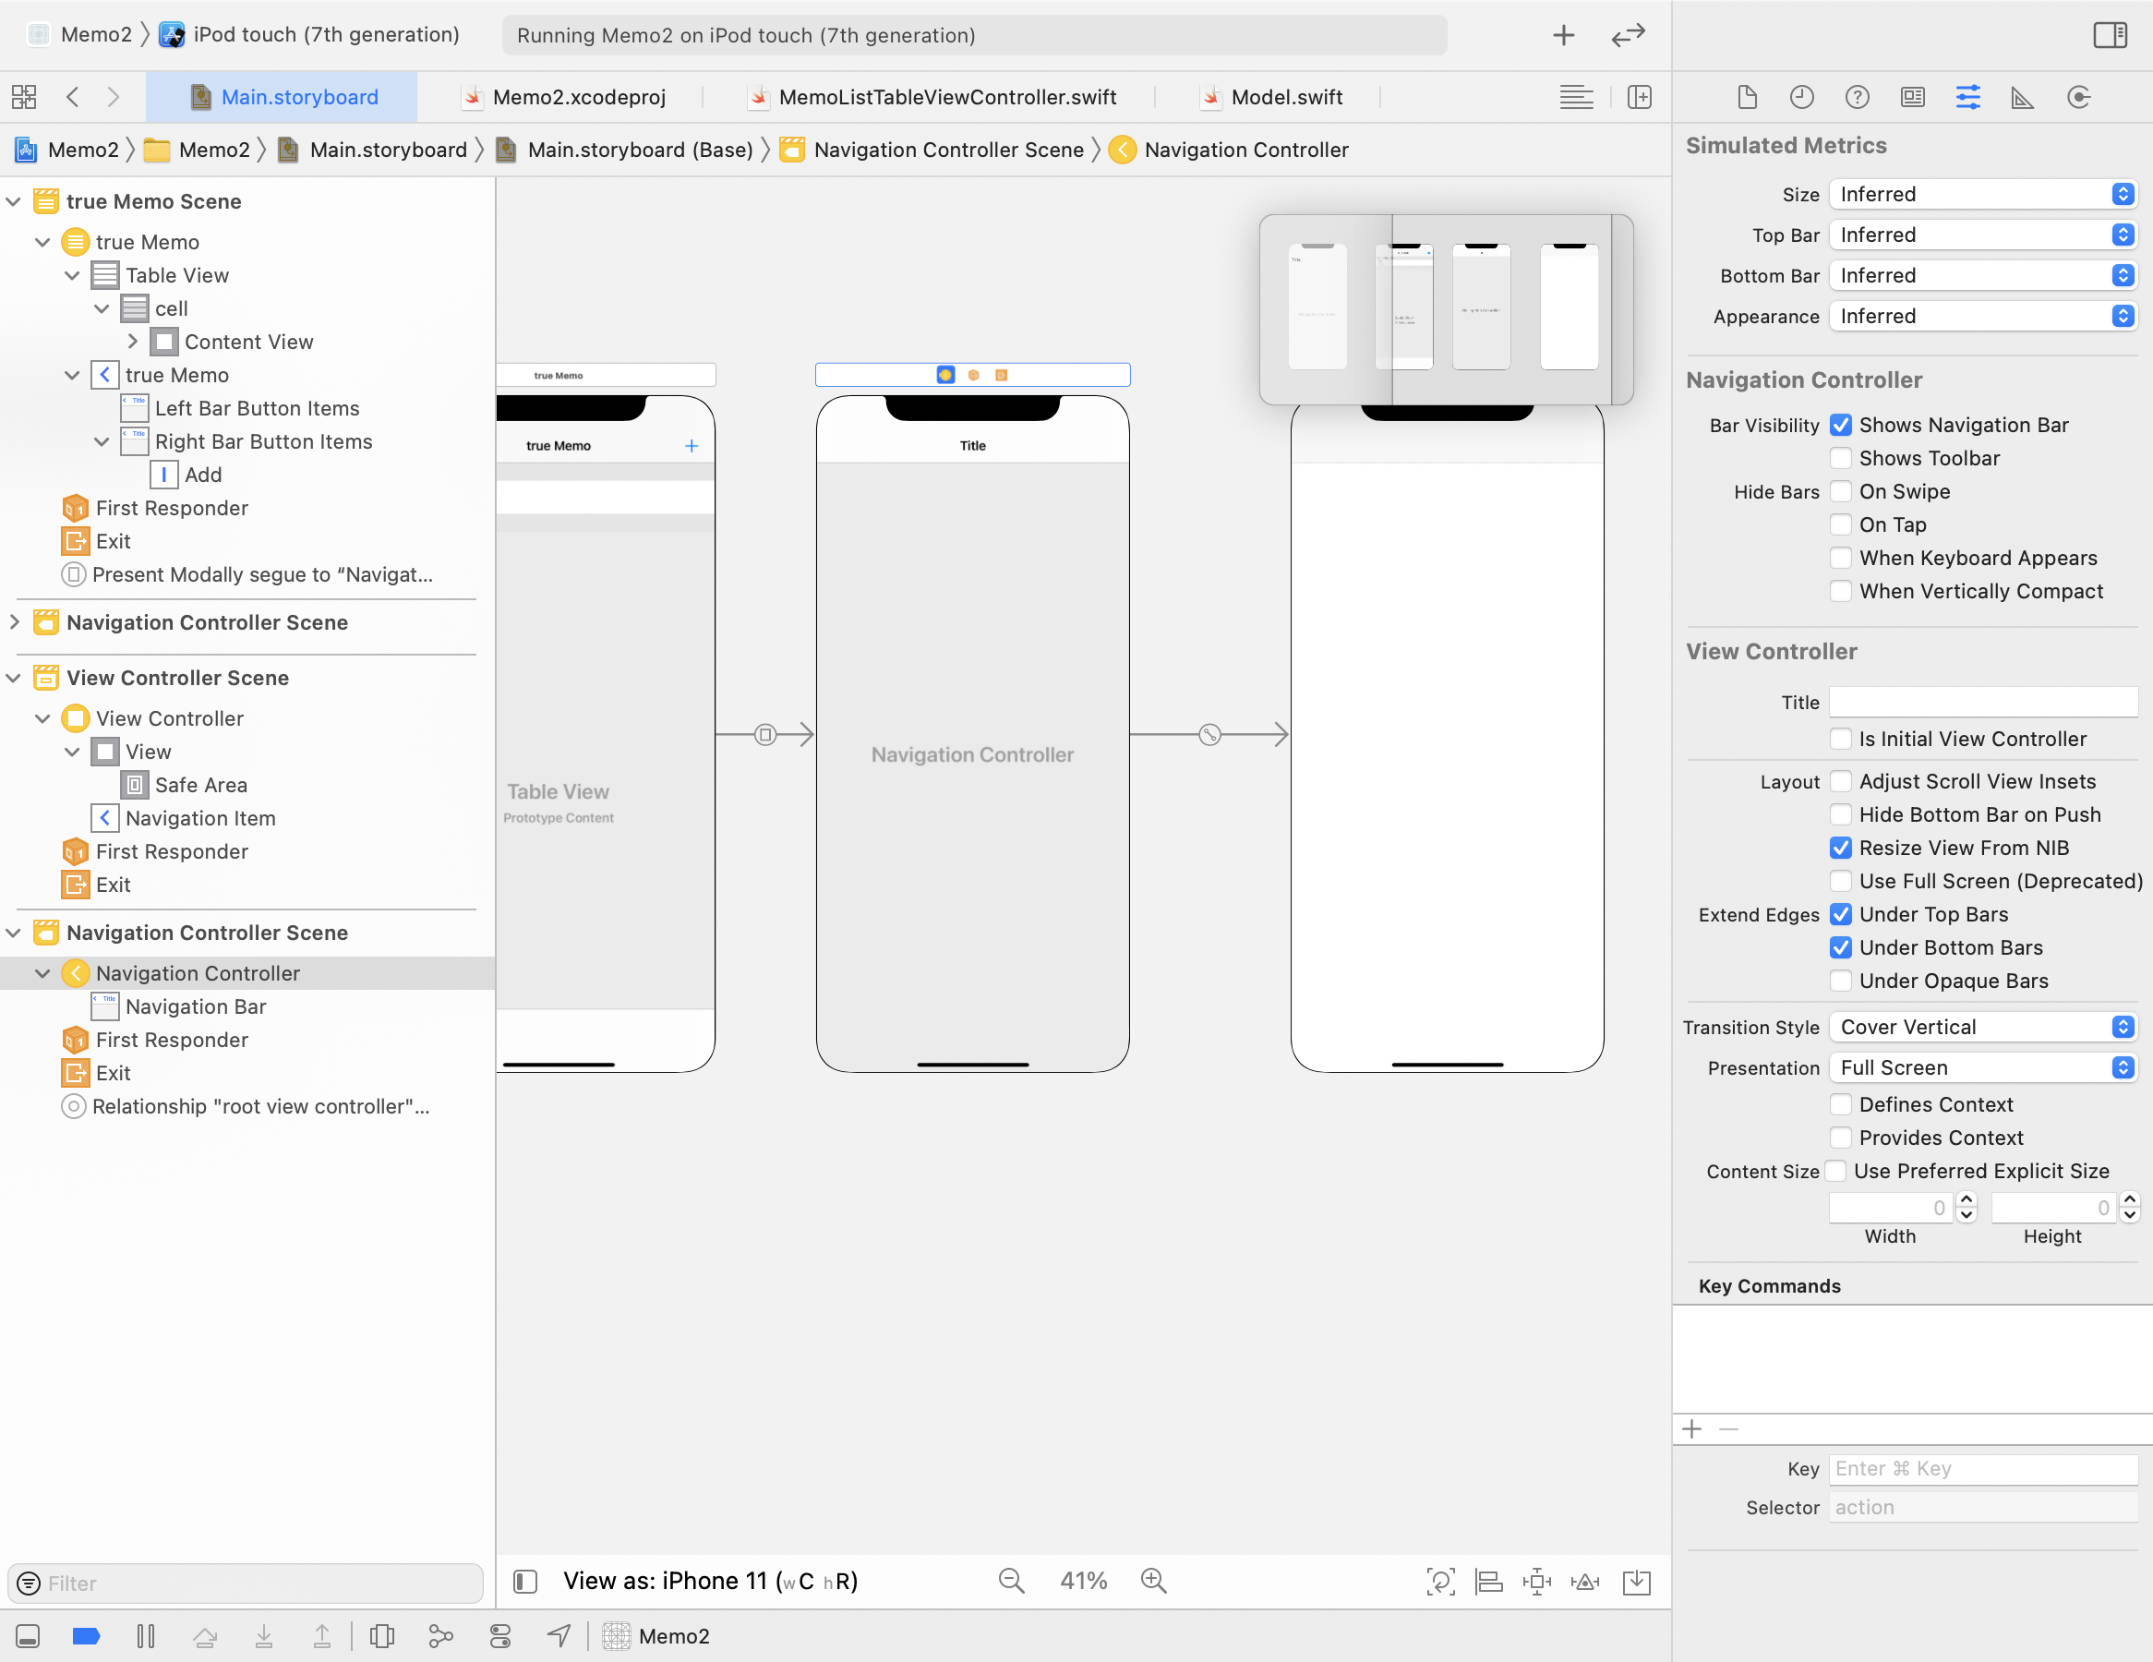Toggle the document outline sidebar icon
Image resolution: width=2153 pixels, height=1662 pixels.
tap(525, 1581)
